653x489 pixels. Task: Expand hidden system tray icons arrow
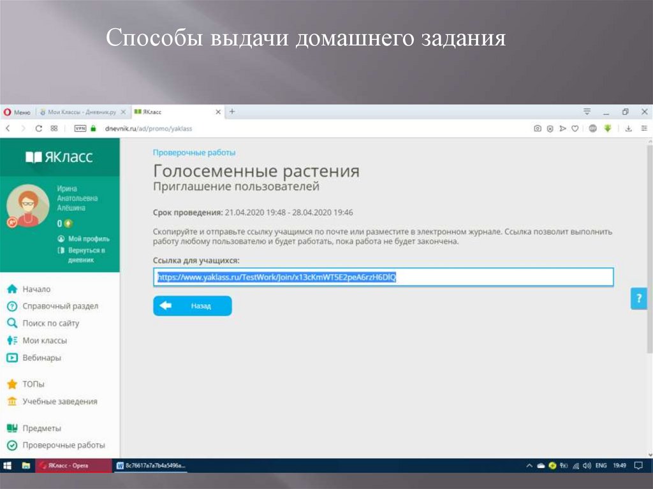[529, 466]
